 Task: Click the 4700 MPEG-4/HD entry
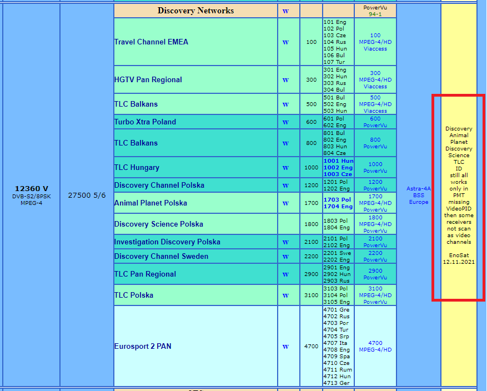pyautogui.click(x=375, y=346)
